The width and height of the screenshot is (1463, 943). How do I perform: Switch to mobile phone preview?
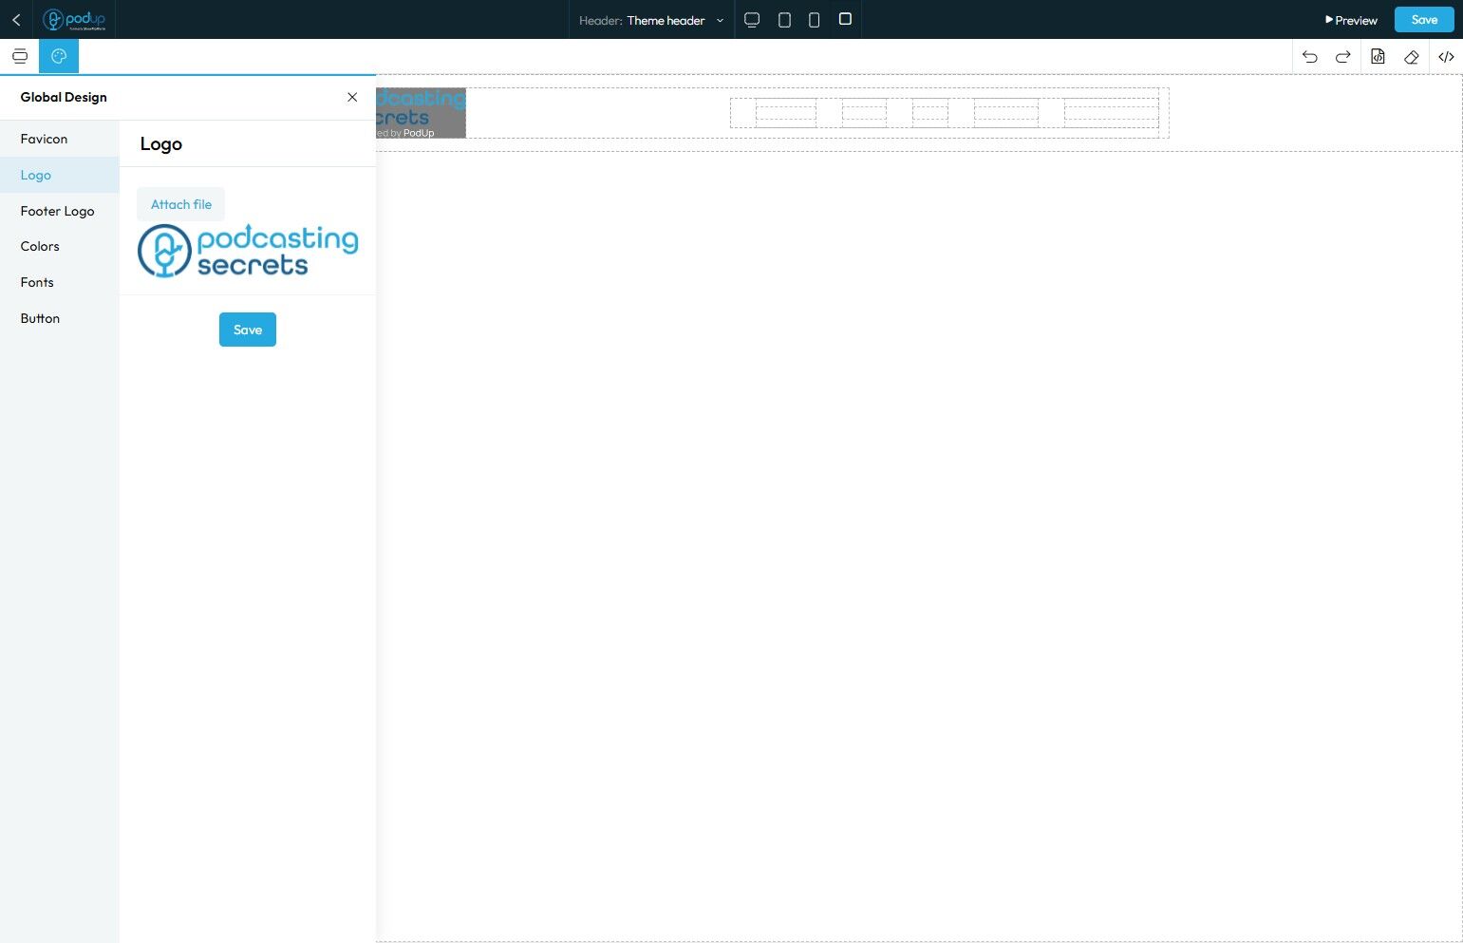[814, 20]
